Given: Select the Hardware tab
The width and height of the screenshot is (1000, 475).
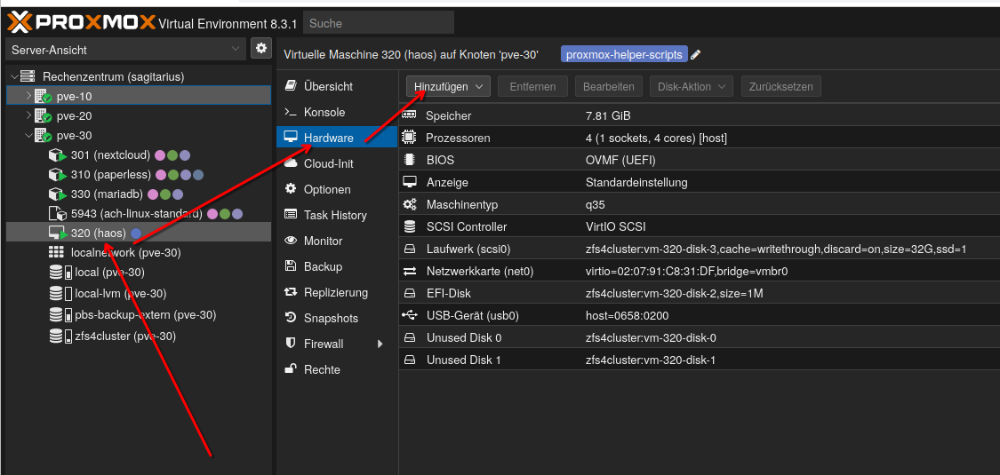Looking at the screenshot, I should point(337,138).
